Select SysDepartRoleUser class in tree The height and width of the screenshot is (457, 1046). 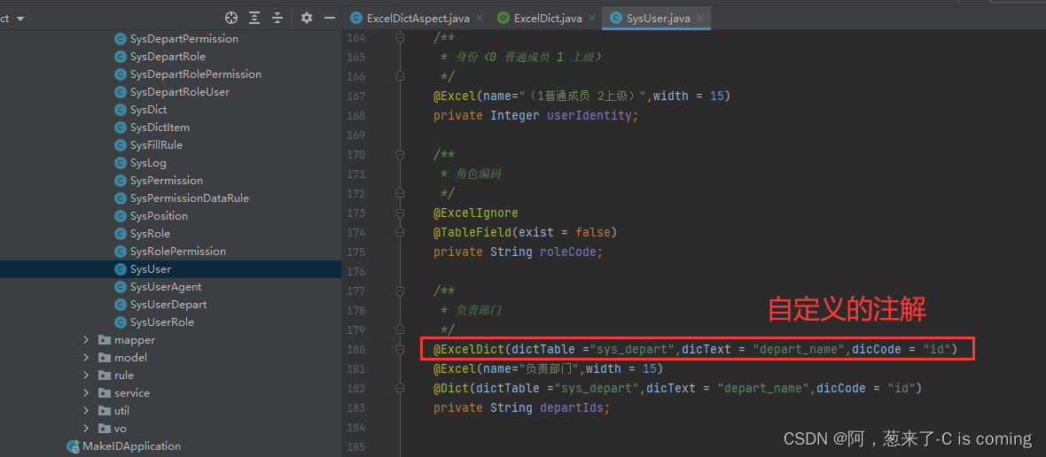pyautogui.click(x=180, y=92)
